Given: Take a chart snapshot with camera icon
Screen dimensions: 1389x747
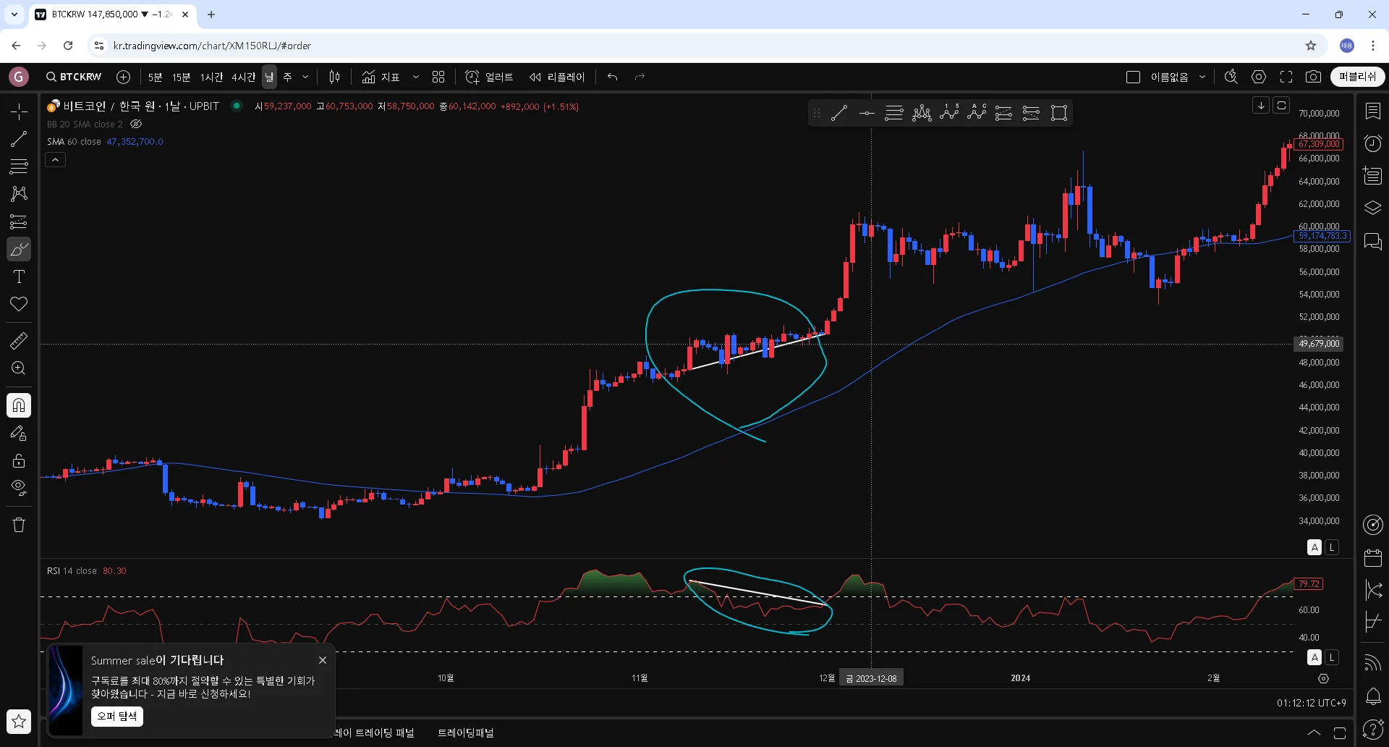Looking at the screenshot, I should click(x=1314, y=77).
